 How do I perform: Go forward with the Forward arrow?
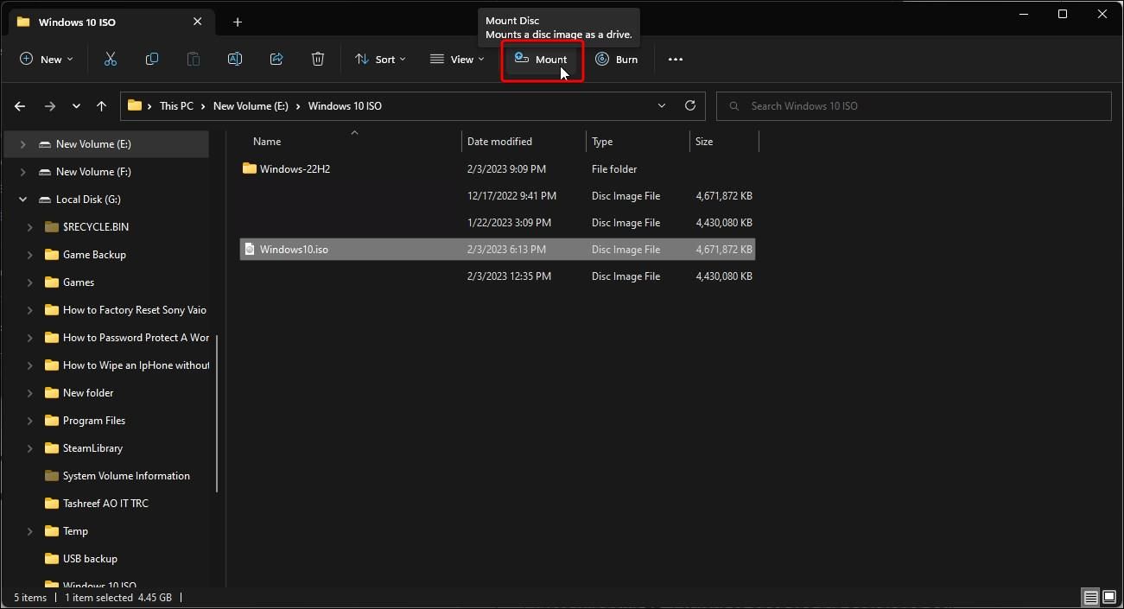tap(50, 106)
